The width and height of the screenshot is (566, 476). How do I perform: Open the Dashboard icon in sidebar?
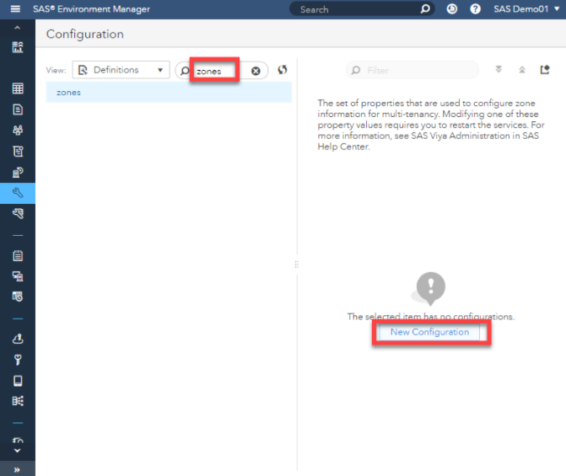coord(18,47)
